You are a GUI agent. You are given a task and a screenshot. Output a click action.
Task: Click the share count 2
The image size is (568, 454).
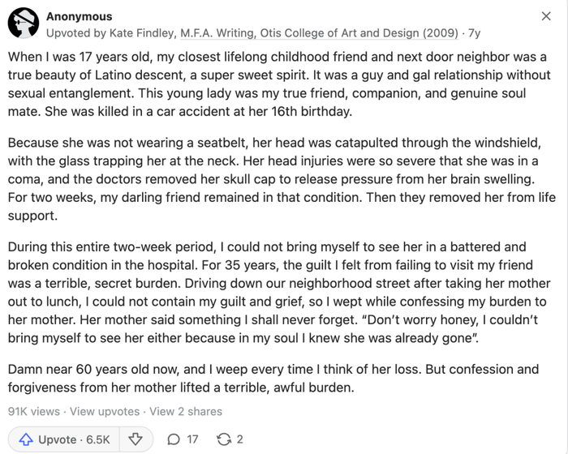(240, 439)
